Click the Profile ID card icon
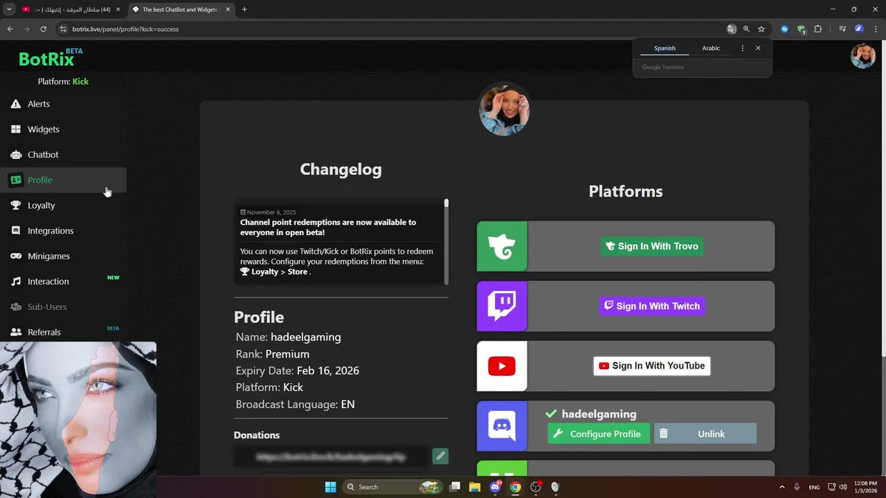The width and height of the screenshot is (886, 498). tap(16, 180)
